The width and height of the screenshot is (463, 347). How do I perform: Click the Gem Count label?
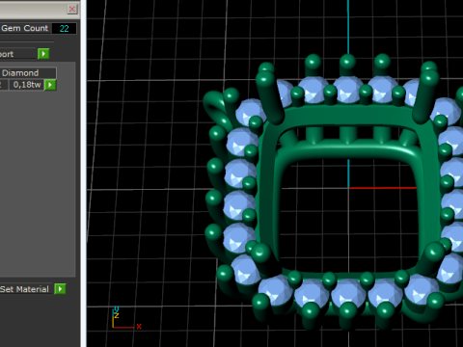coord(25,28)
